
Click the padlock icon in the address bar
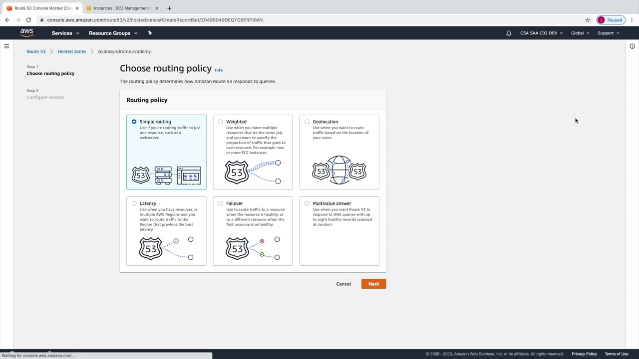(x=42, y=20)
